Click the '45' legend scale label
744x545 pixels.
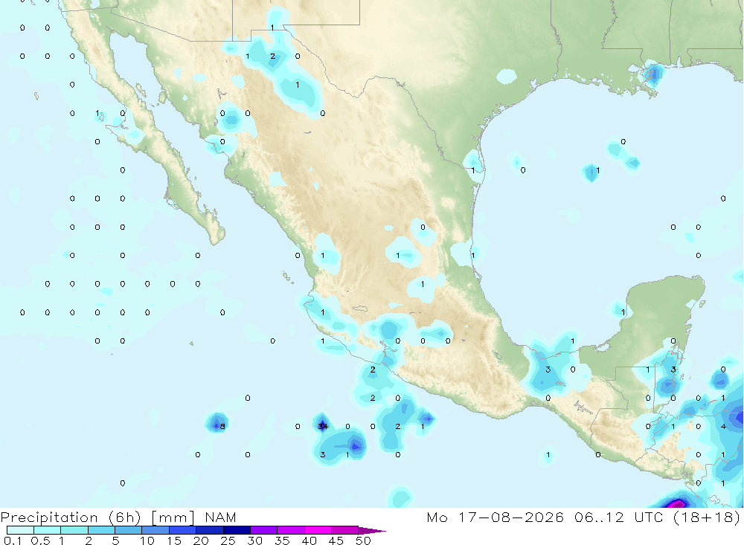tap(336, 541)
